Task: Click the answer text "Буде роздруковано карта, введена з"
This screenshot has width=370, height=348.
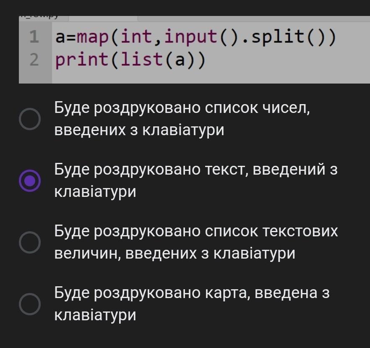Action: (x=192, y=293)
